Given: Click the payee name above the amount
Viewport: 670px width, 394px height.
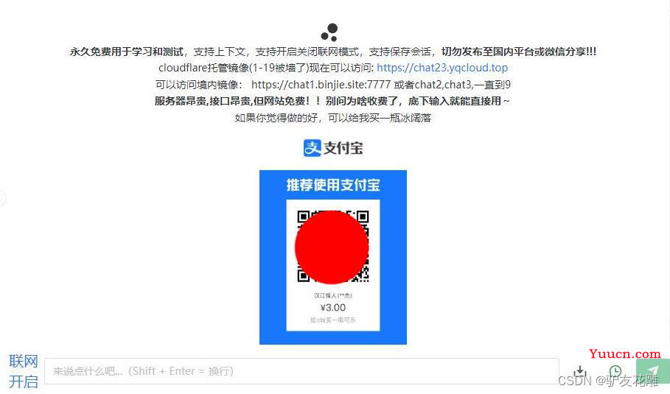Looking at the screenshot, I should [x=333, y=295].
